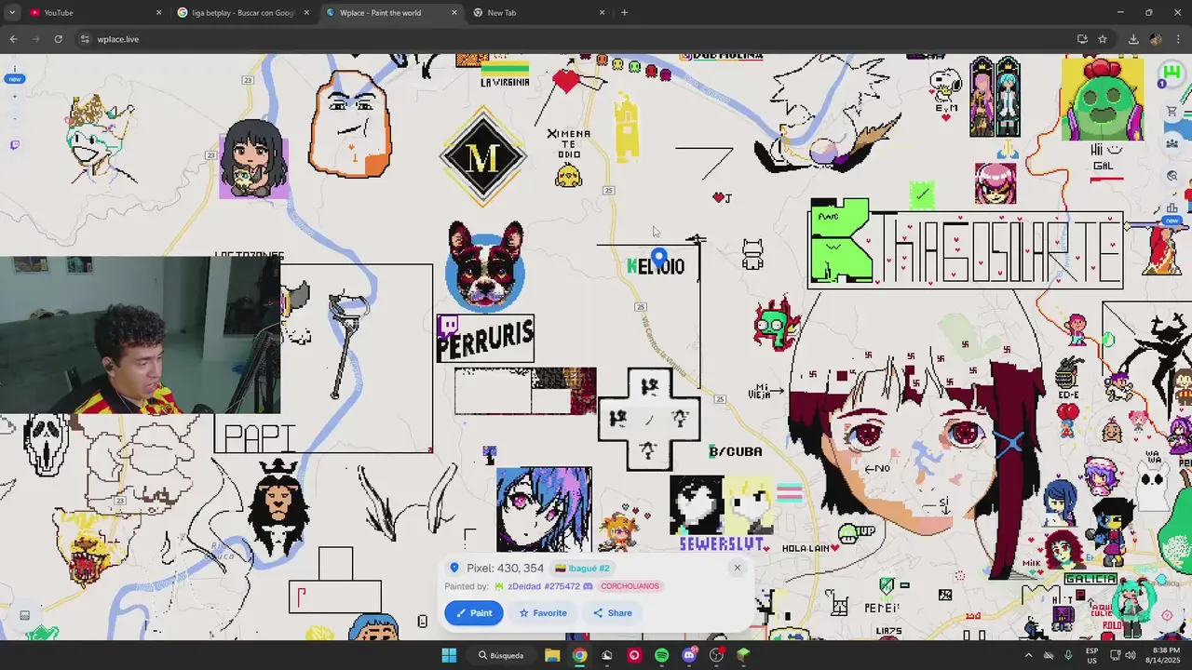This screenshot has height=670, width=1192.
Task: Open the user avatar profile button
Action: 1171,74
